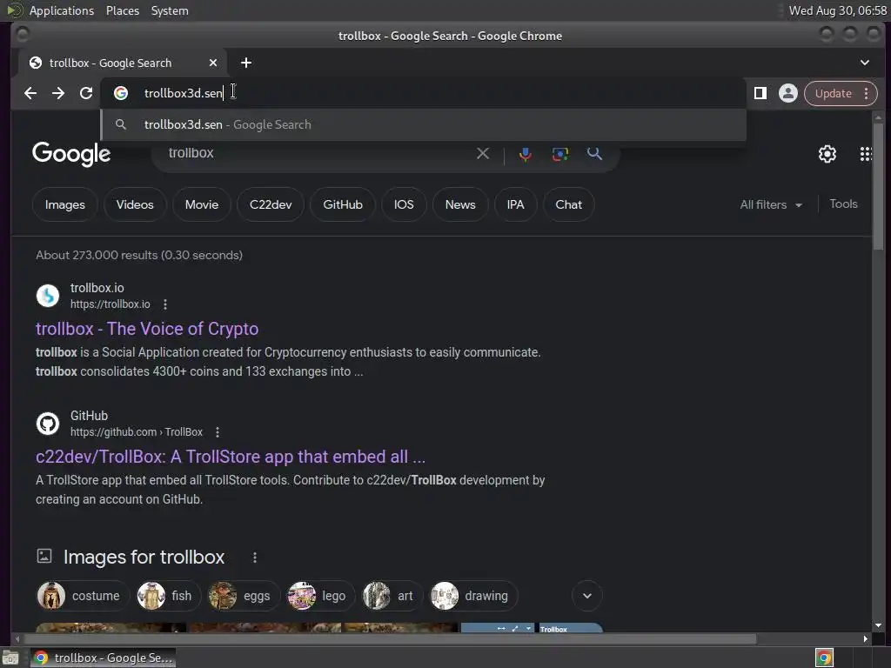Click the trollbox.io site favicon

point(48,296)
